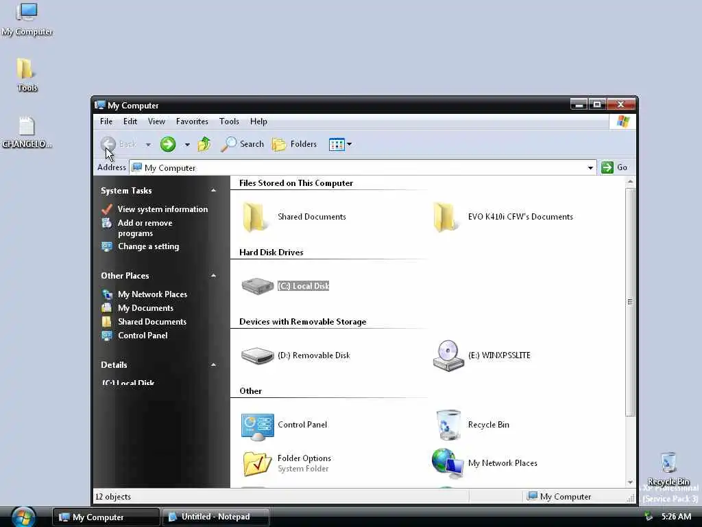Click the My Computer title bar icon
This screenshot has width=702, height=527.
coord(100,105)
